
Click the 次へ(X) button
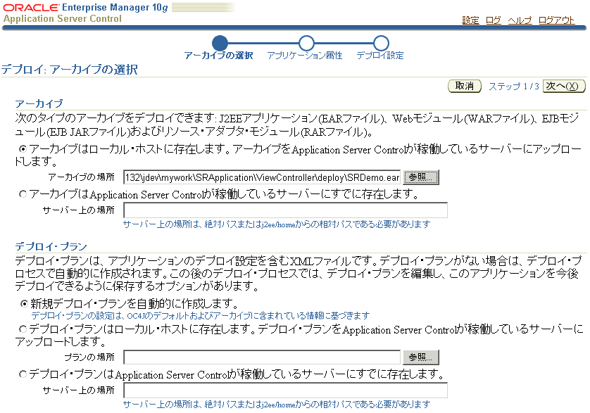pos(564,86)
